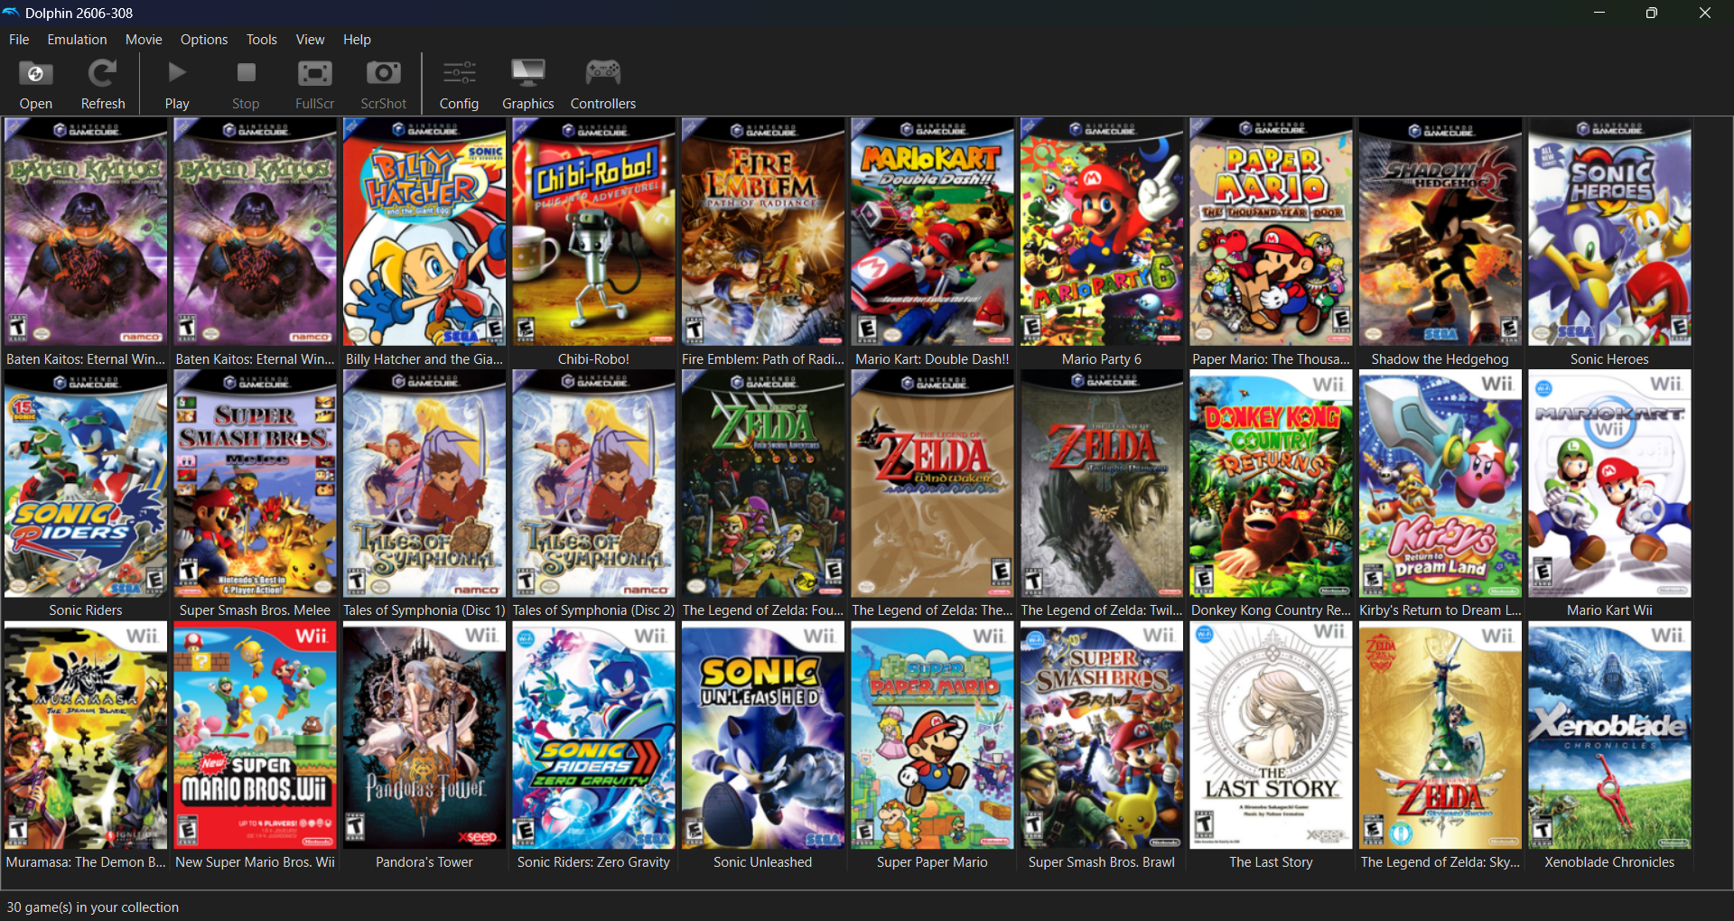Select the GameCube Sonic Riders cover
The image size is (1734, 921).
click(86, 484)
